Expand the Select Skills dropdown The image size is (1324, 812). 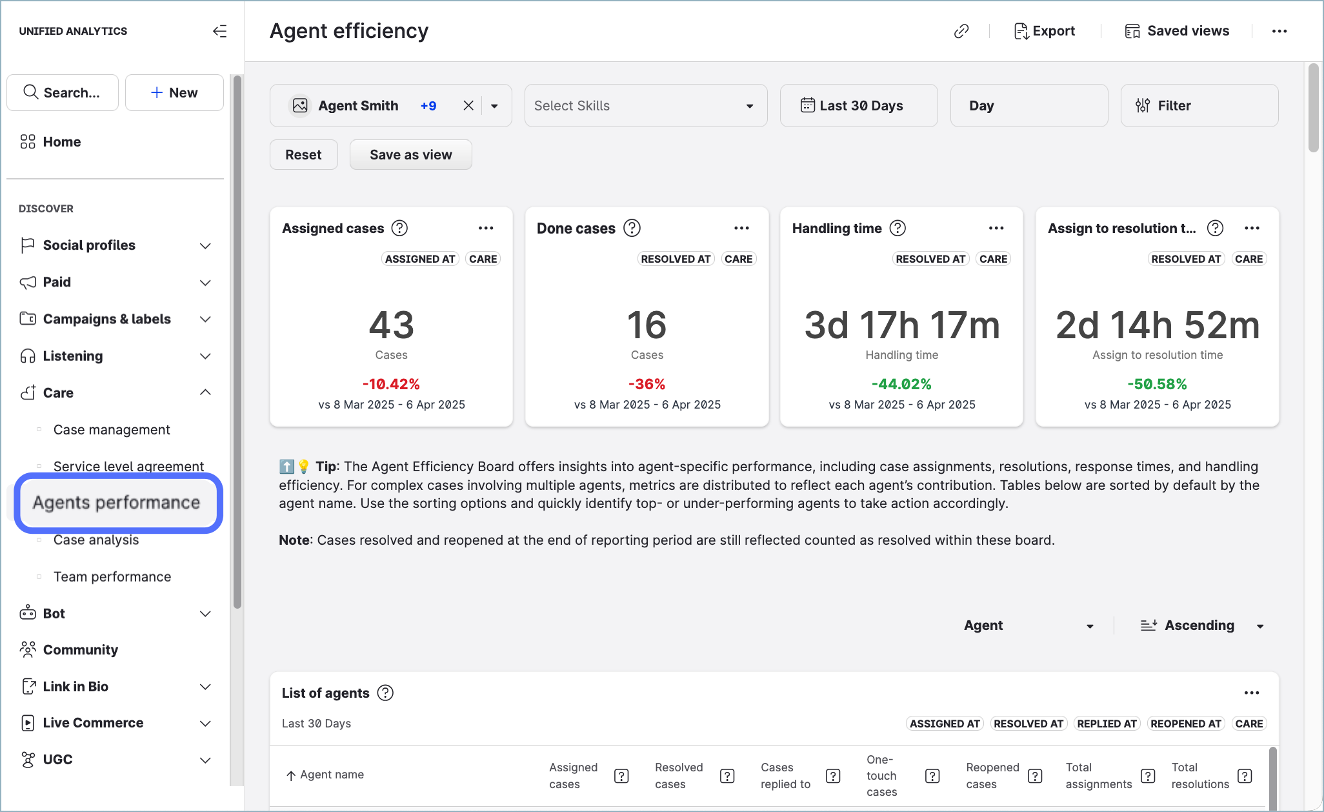coord(645,105)
